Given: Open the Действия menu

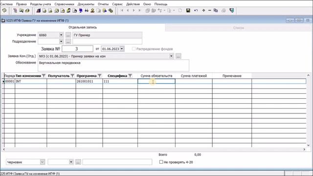Looking at the screenshot, I should point(133,4).
